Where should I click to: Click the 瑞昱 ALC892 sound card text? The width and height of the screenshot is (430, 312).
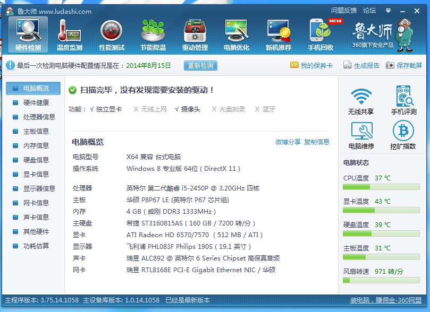(203, 258)
